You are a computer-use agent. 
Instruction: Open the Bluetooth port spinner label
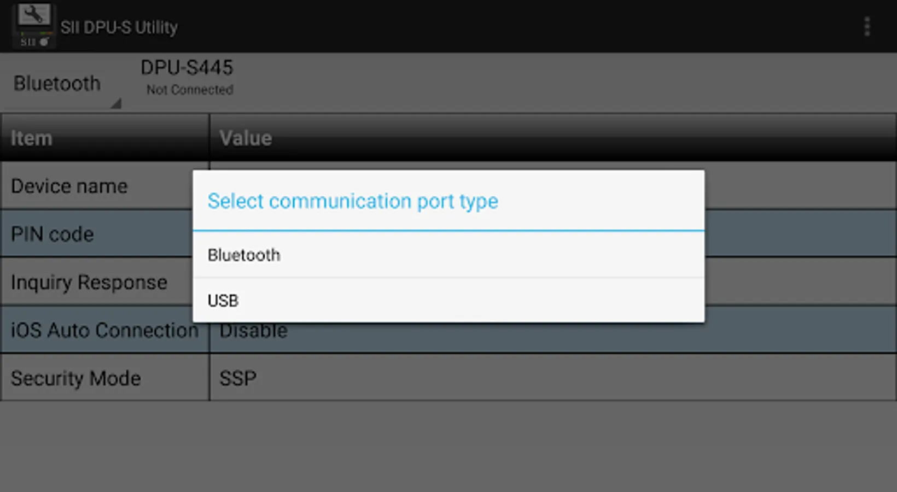click(57, 84)
